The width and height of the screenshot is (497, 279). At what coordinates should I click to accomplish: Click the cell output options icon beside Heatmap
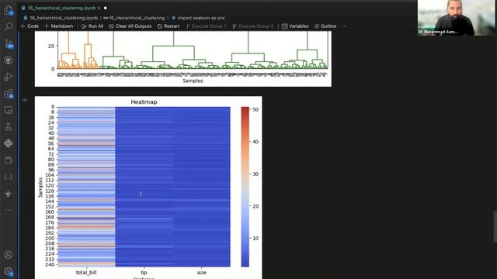click(x=25, y=100)
